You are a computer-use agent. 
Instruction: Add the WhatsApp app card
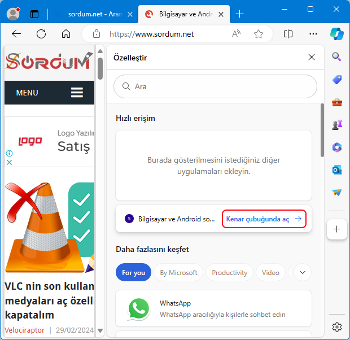pos(213,308)
